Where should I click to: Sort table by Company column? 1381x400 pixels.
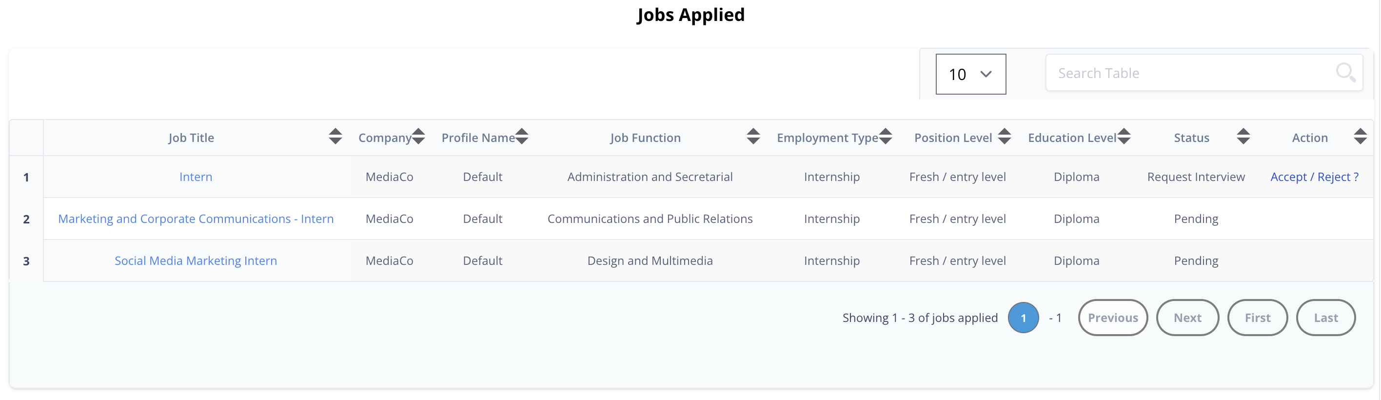click(x=418, y=137)
